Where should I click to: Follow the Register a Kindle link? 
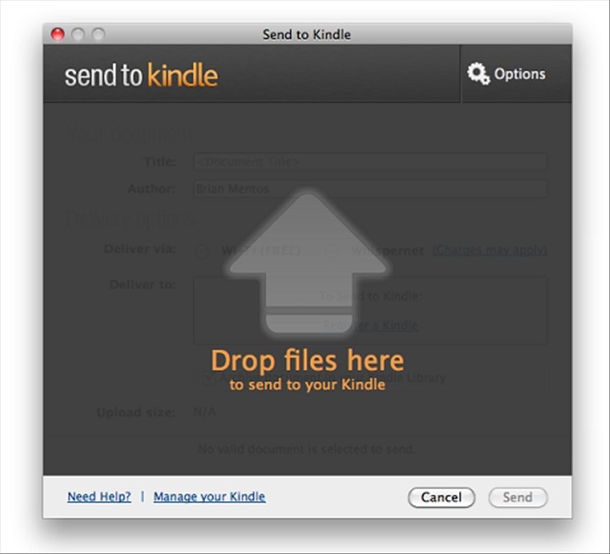coord(370,325)
